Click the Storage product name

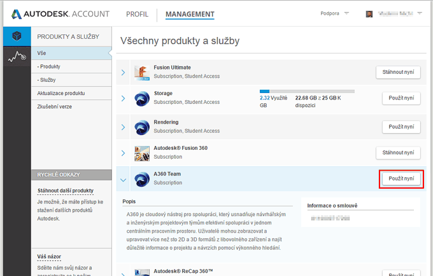[163, 93]
